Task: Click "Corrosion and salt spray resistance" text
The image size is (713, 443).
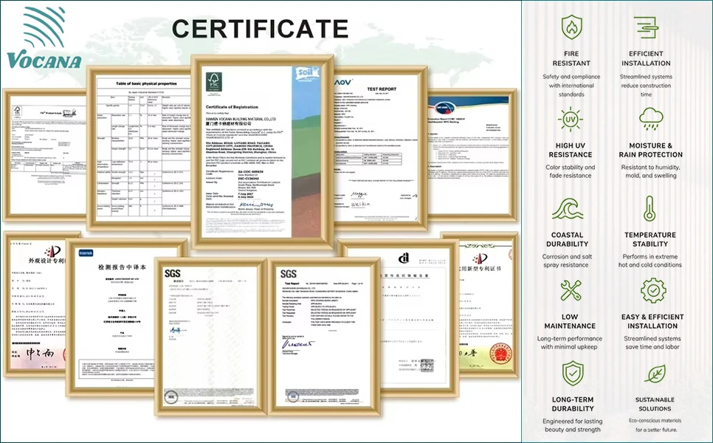Action: click(x=568, y=261)
